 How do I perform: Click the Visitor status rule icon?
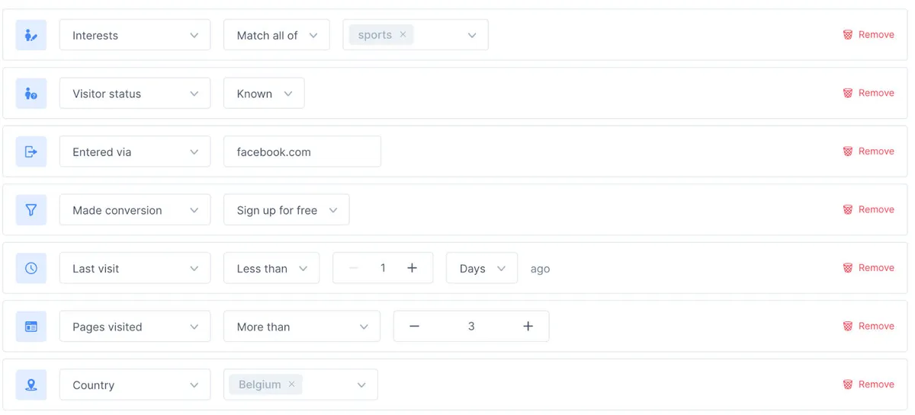coord(31,94)
